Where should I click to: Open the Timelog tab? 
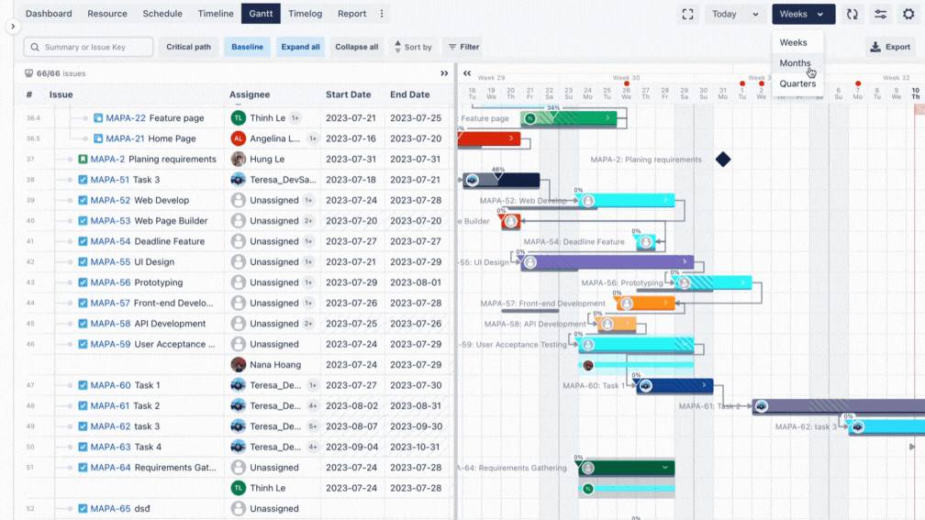coord(305,14)
